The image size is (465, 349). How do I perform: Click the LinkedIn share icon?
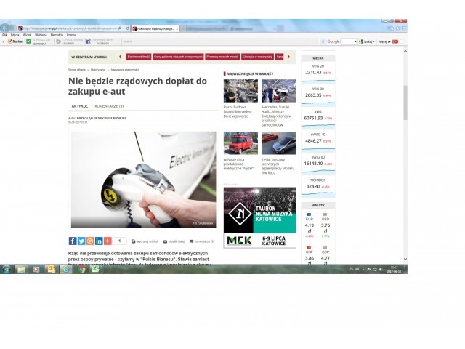[100, 241]
